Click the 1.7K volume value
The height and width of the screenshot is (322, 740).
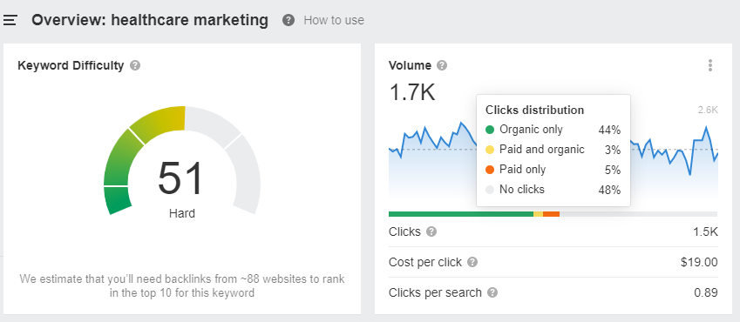tap(412, 91)
